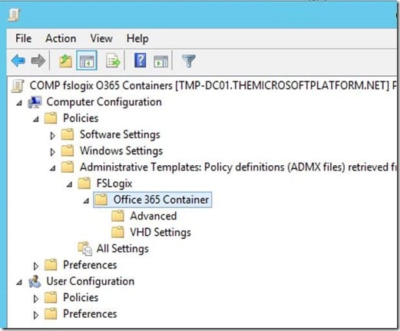Click the Software Settings folder icon
The image size is (400, 331).
point(68,134)
